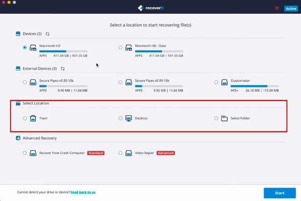Select the Cryptomator radio button
The width and height of the screenshot is (301, 201).
tap(216, 82)
